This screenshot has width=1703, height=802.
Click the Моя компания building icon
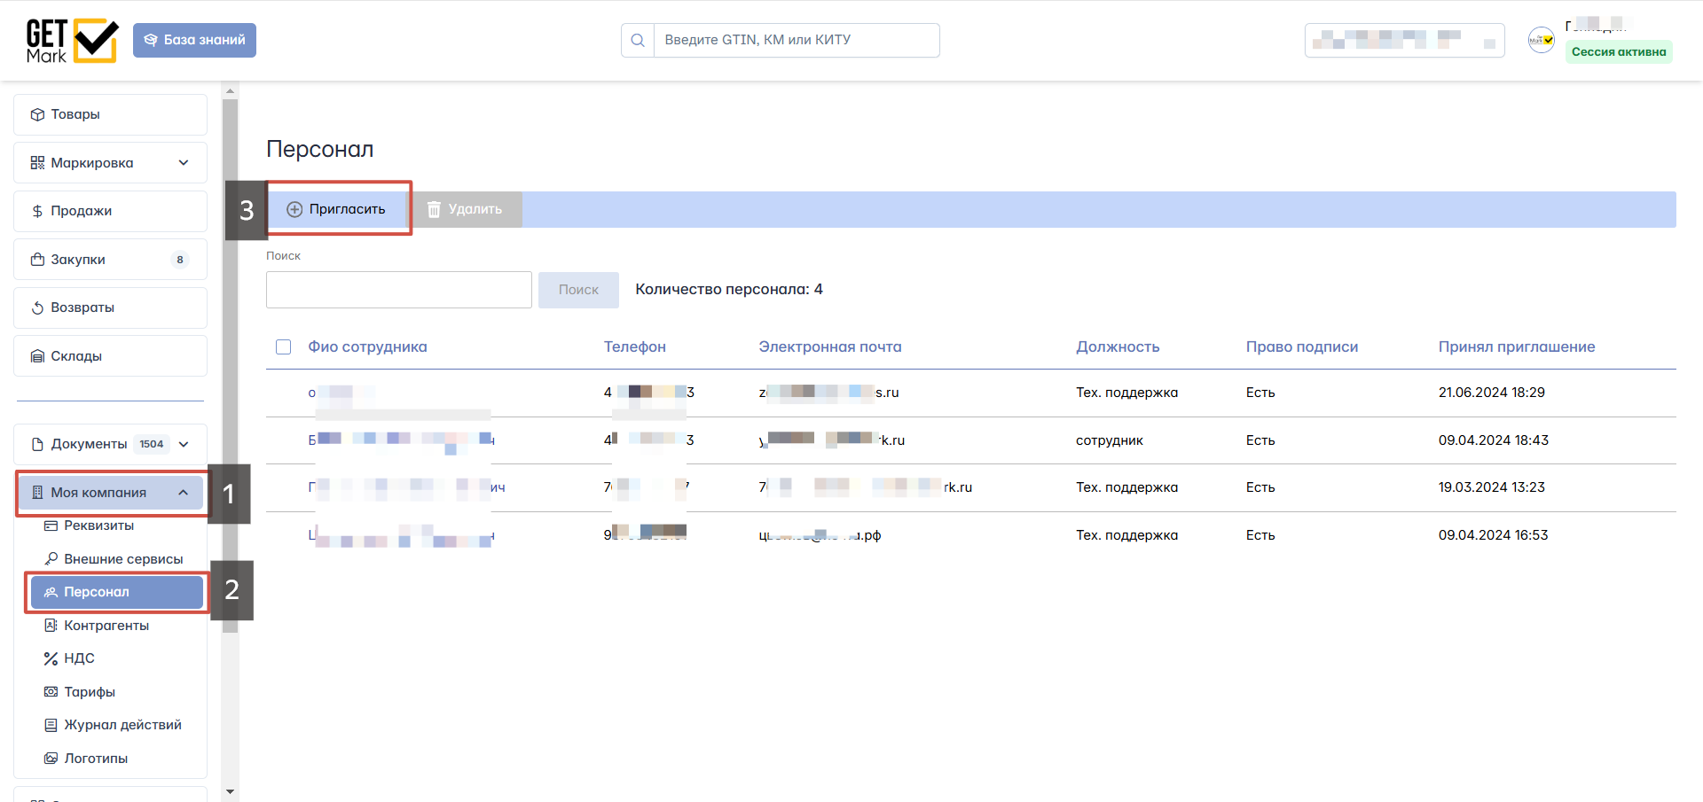pos(37,493)
